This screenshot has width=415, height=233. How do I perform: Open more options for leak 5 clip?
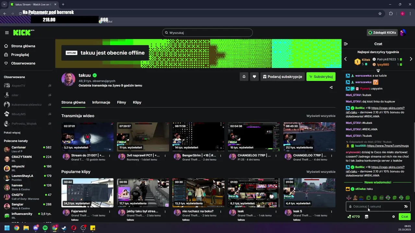click(331, 212)
